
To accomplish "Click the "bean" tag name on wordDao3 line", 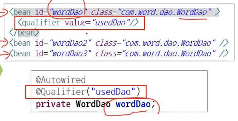I will click(x=22, y=54).
